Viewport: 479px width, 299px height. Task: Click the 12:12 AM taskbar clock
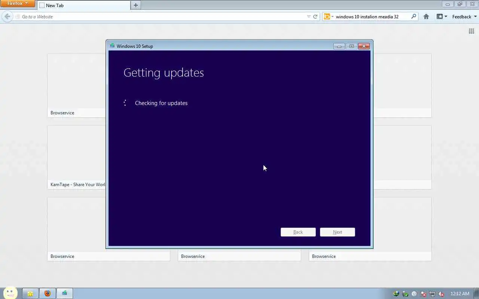(x=460, y=294)
